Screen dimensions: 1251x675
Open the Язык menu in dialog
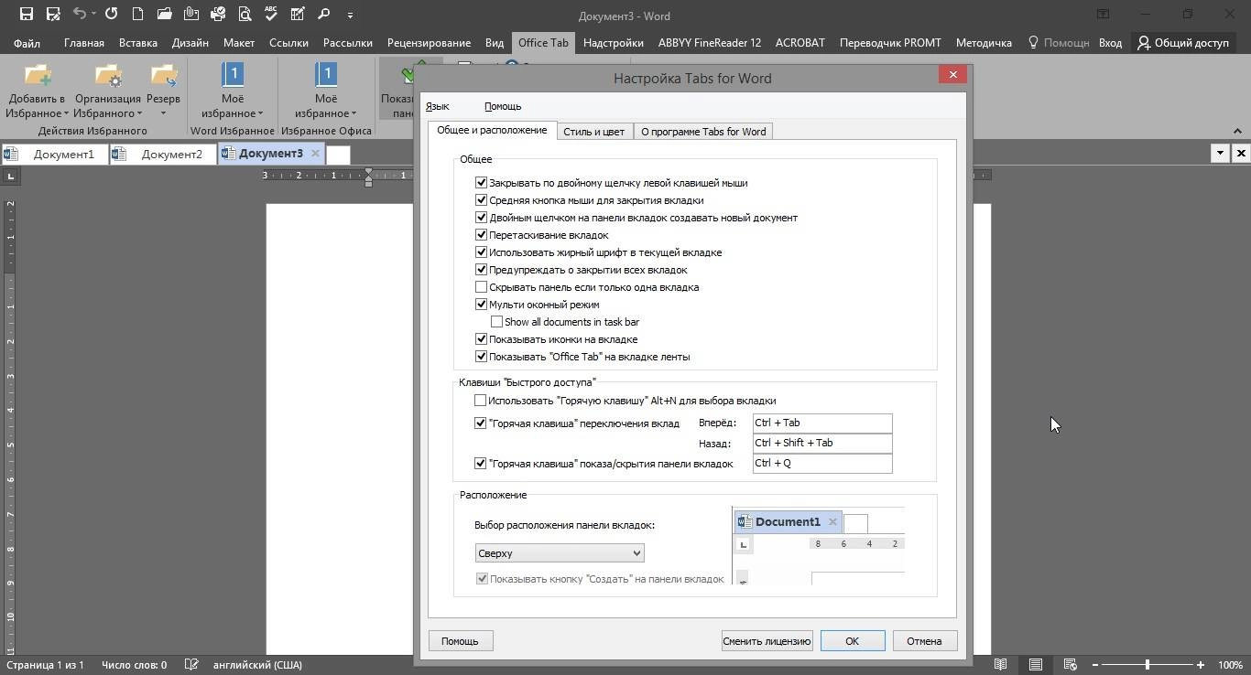tap(438, 106)
